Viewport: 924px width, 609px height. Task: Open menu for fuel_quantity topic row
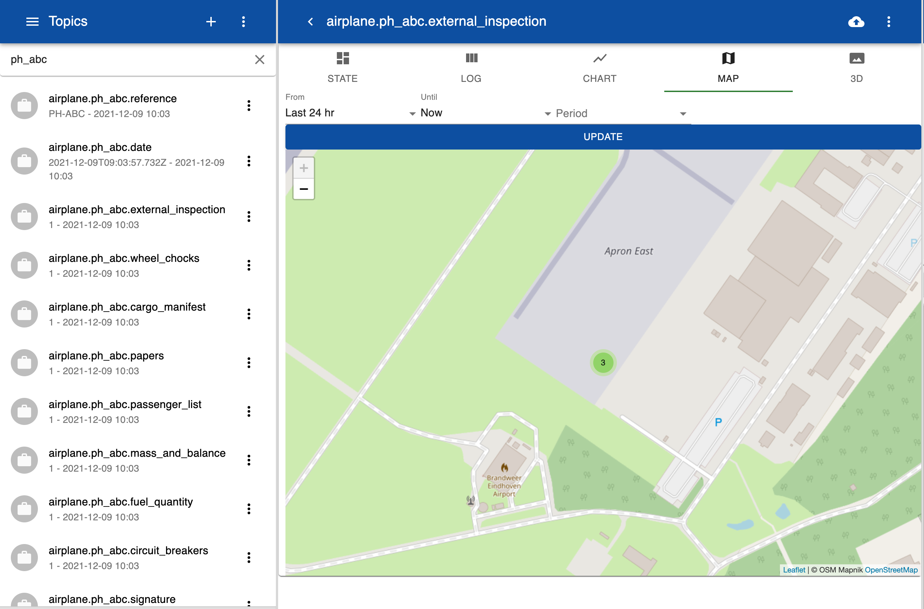(x=249, y=509)
